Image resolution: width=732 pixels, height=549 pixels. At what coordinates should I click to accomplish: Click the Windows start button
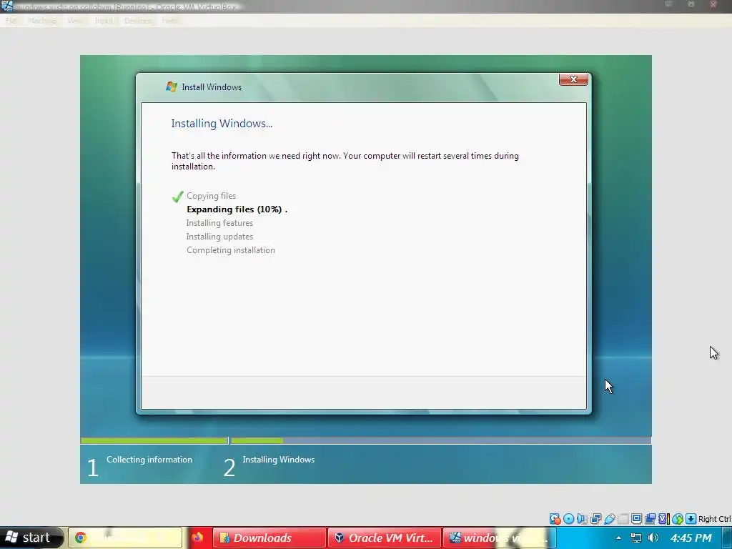[x=31, y=538]
